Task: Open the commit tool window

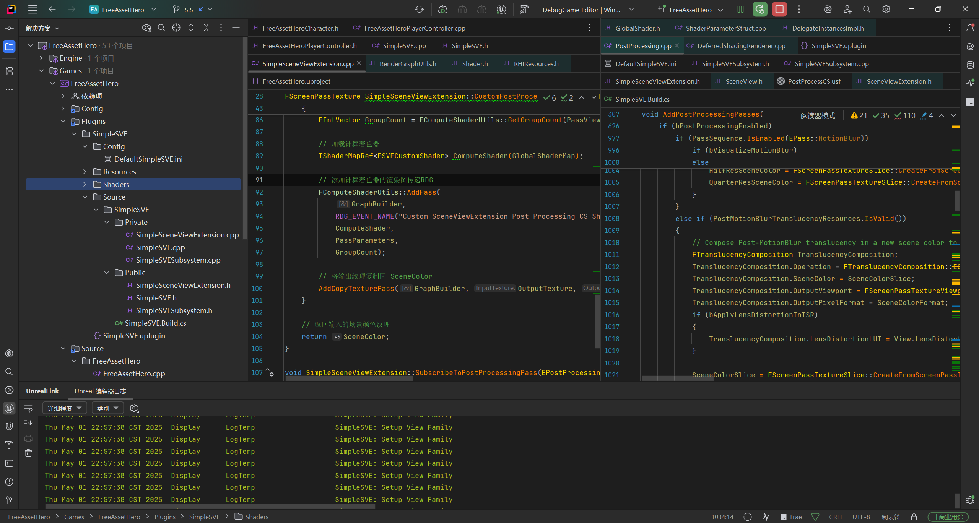Action: (9, 28)
